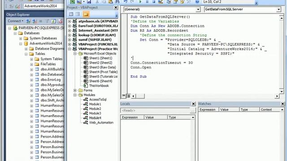Select ThisWorkbook in project tree
The height and width of the screenshot is (161, 287).
(99, 85)
